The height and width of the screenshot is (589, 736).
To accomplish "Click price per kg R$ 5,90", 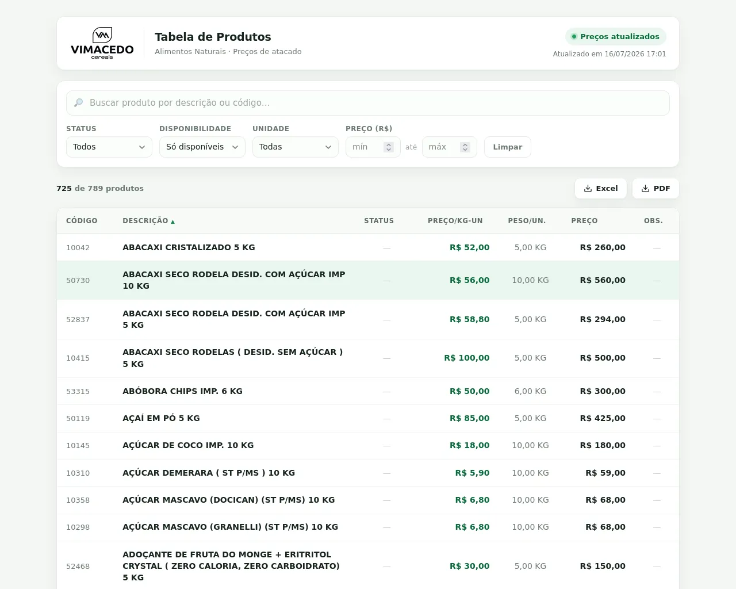I will (472, 473).
